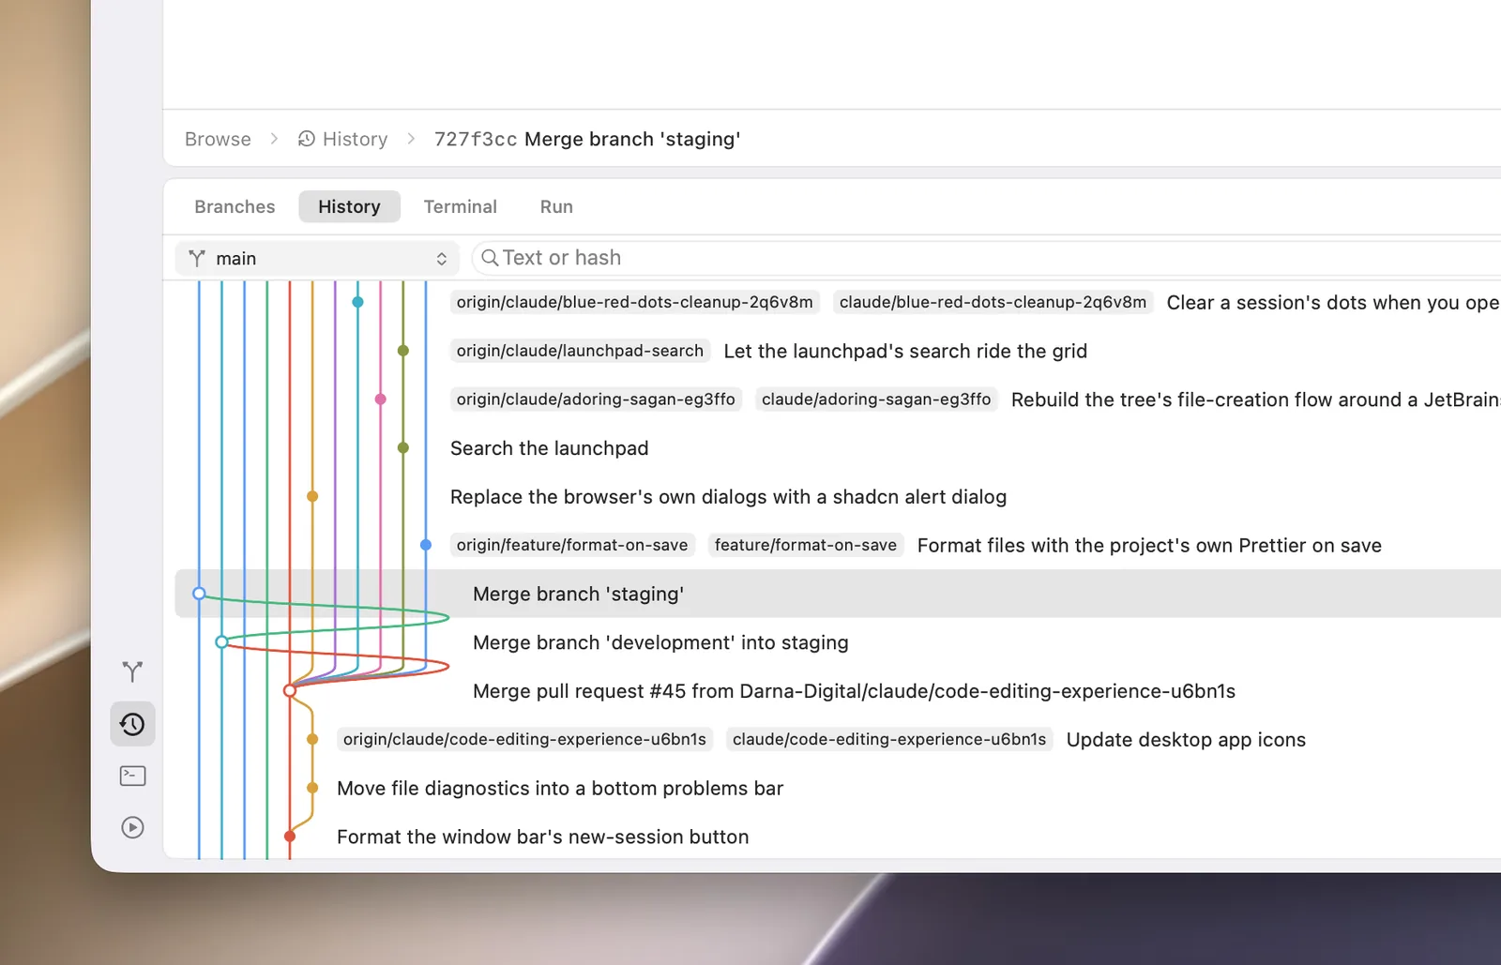The width and height of the screenshot is (1501, 965).
Task: Open commit 'Clear a session's dots when you ope'
Action: pyautogui.click(x=1333, y=303)
